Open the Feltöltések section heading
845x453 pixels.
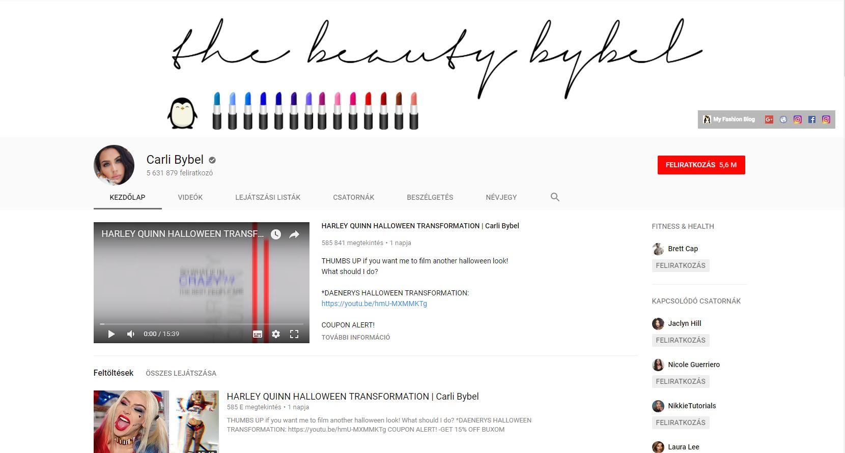tap(114, 373)
